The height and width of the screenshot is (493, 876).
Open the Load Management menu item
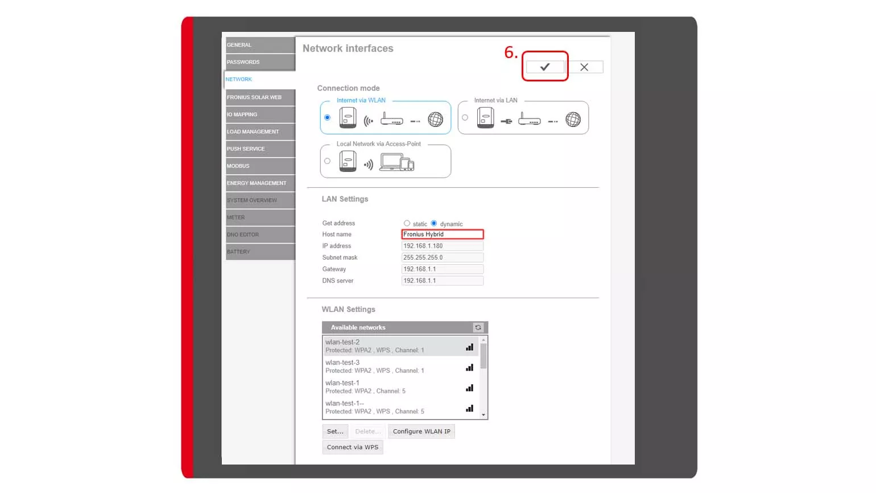coord(260,132)
